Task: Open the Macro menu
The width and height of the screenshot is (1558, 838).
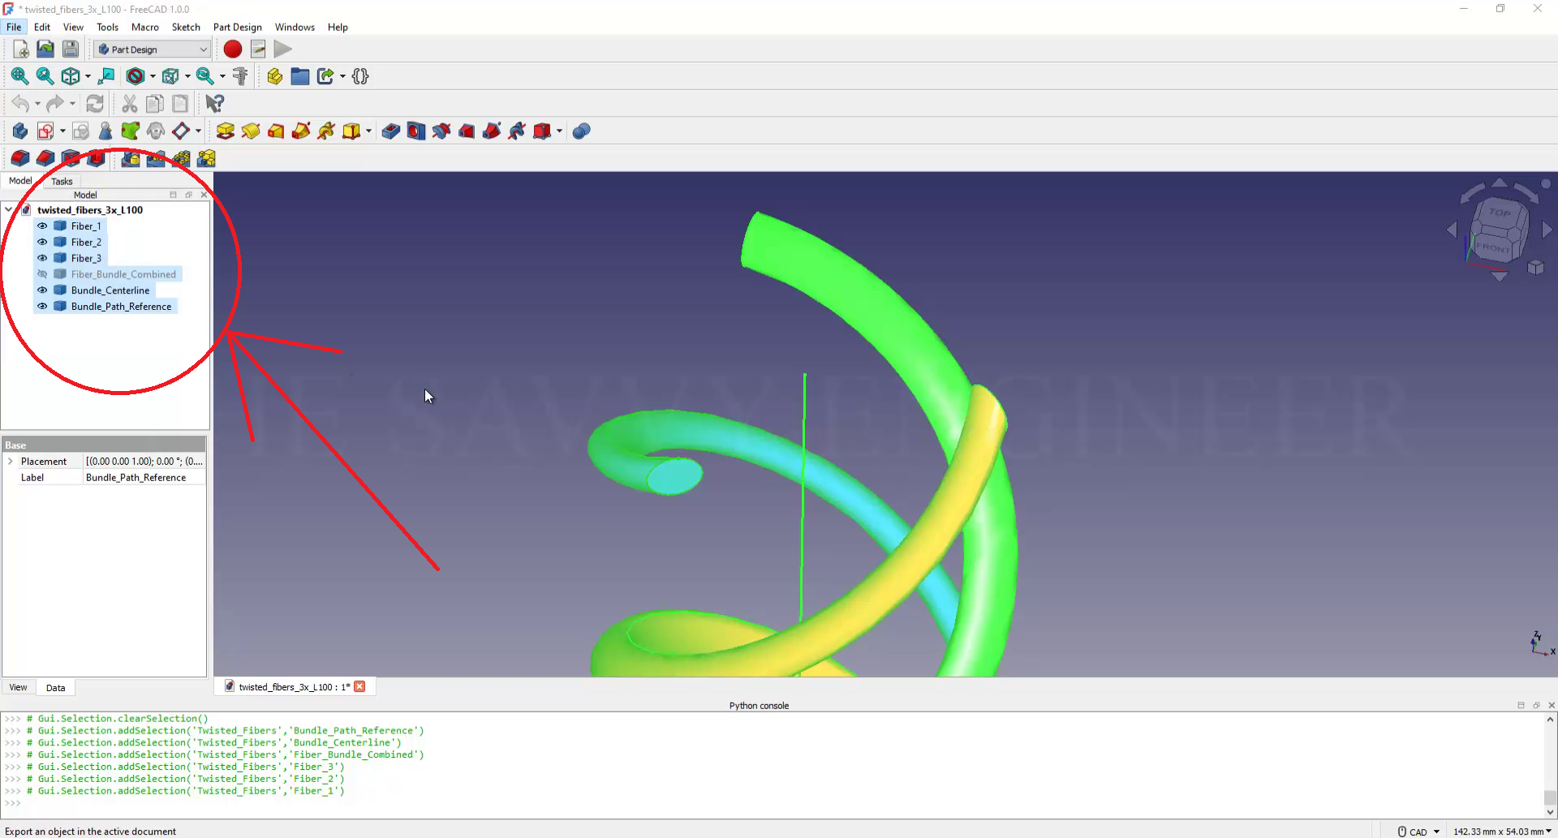Action: click(x=144, y=27)
